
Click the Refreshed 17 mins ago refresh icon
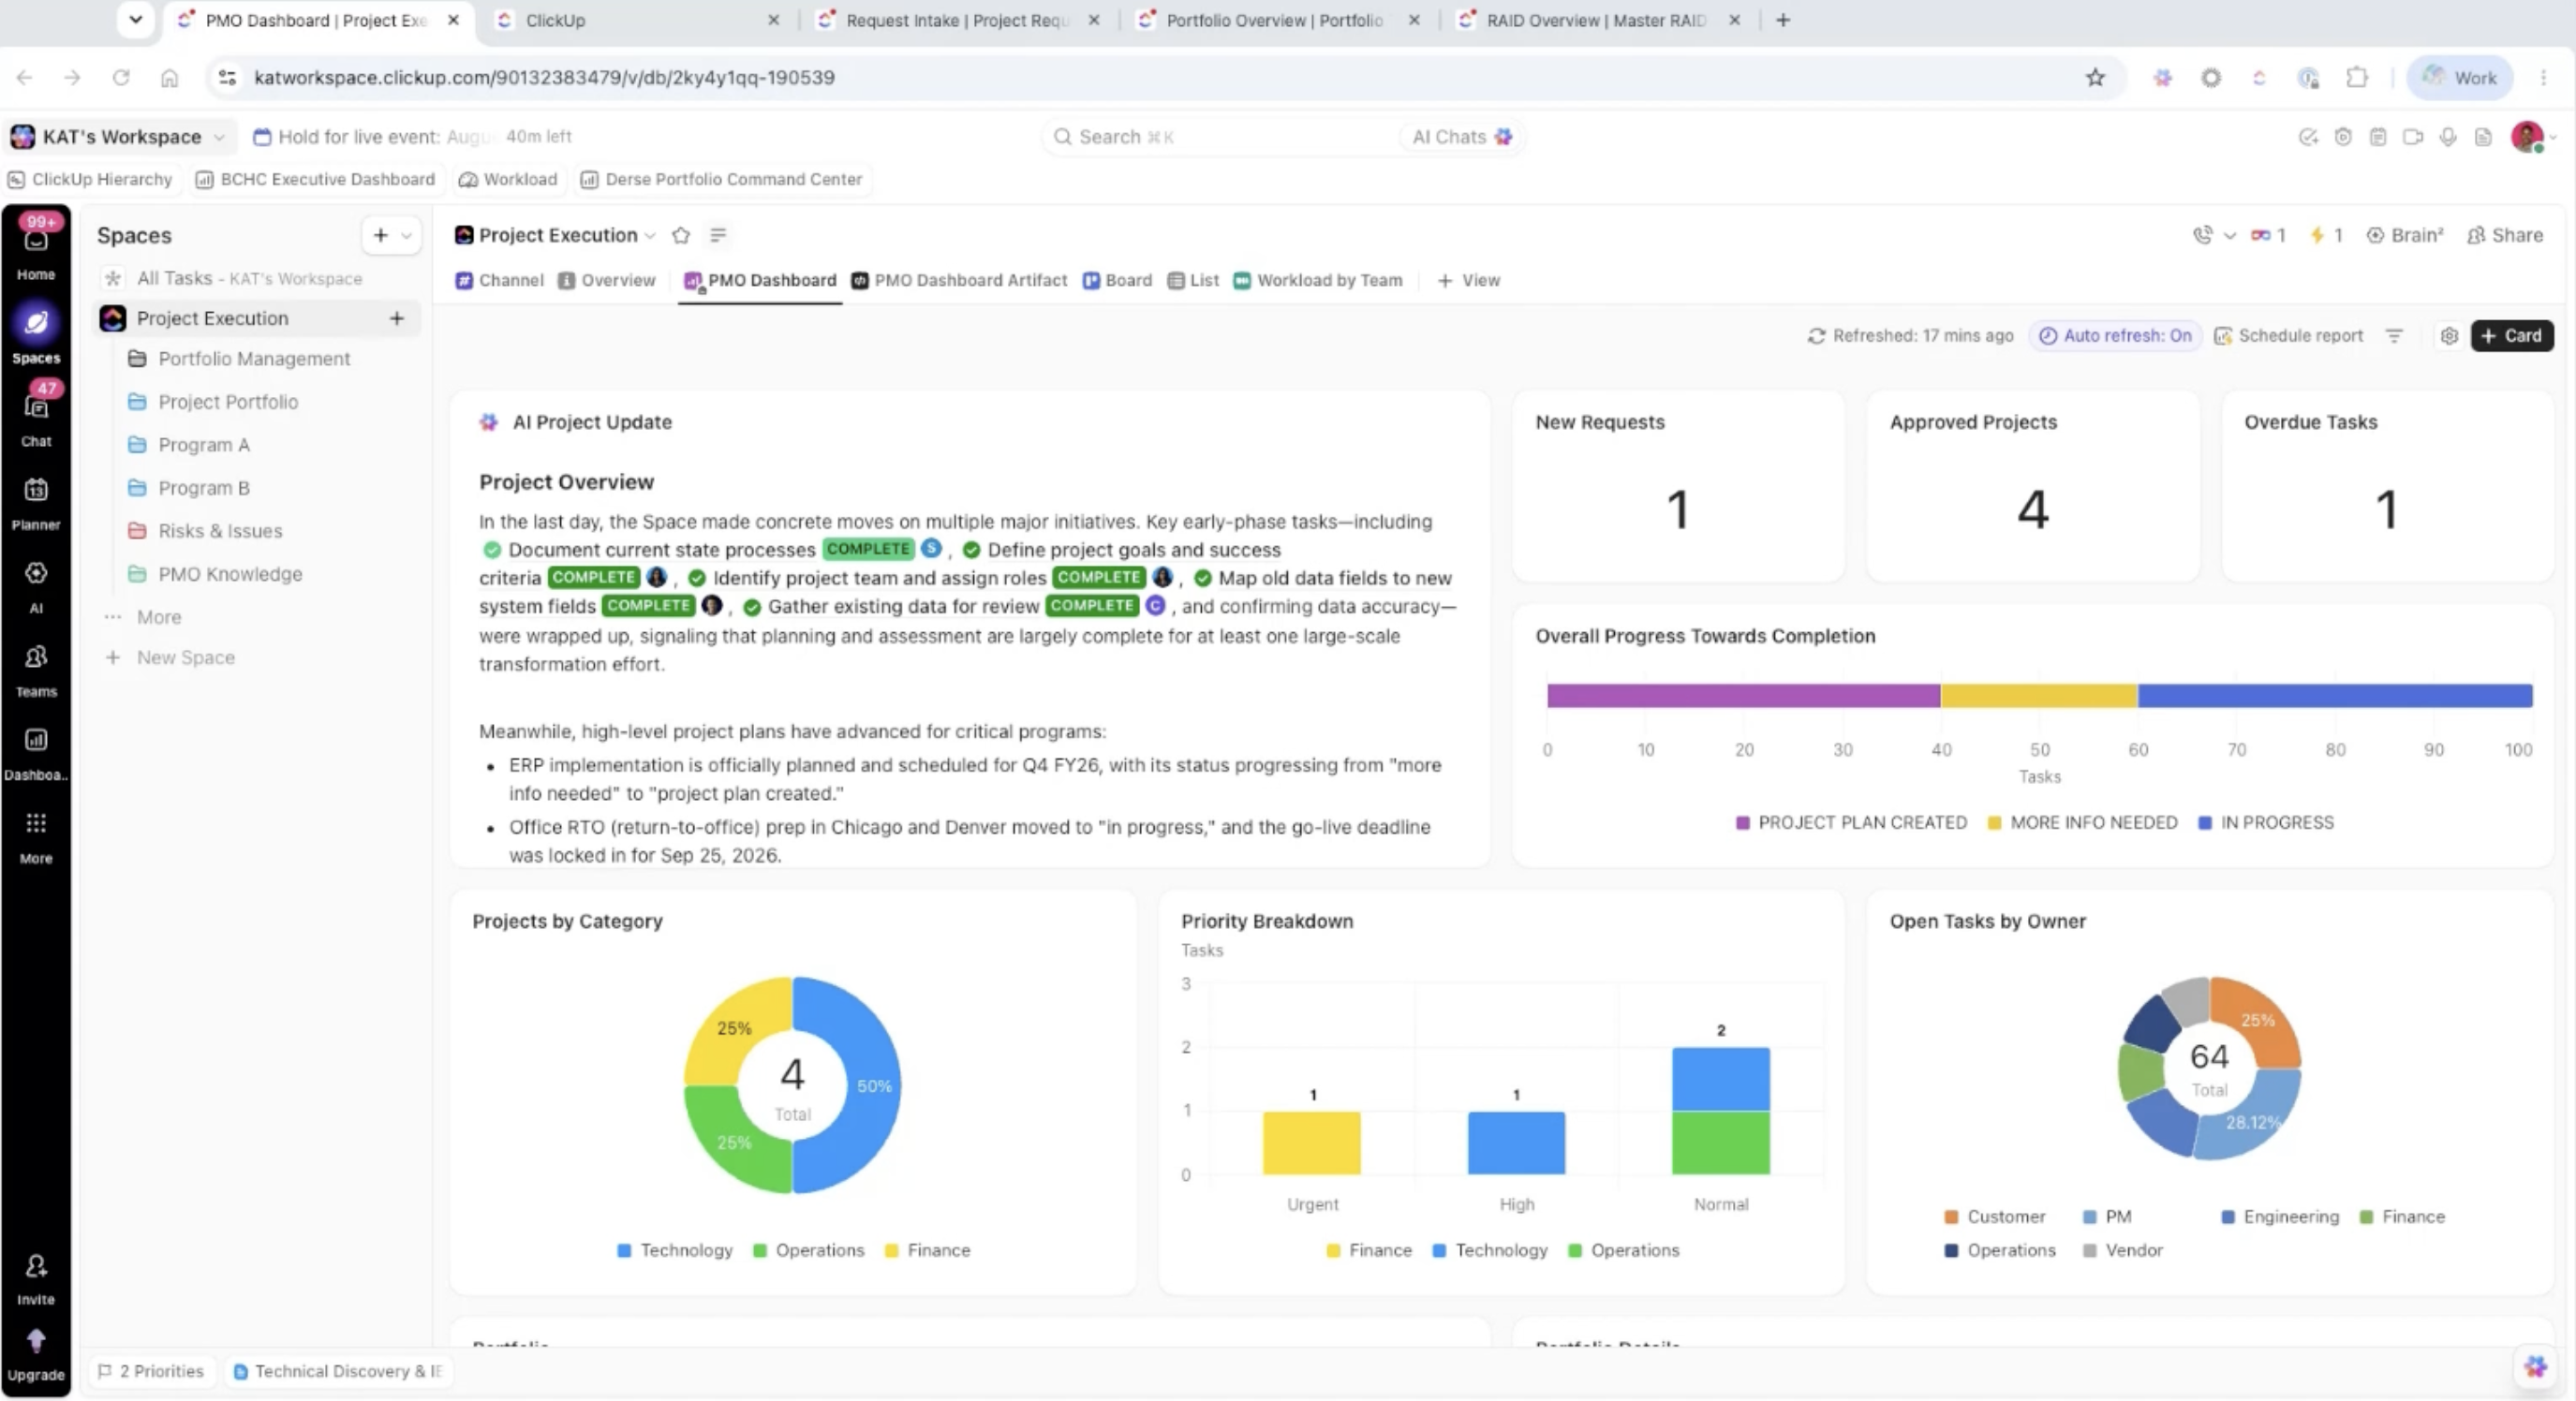pyautogui.click(x=1816, y=336)
